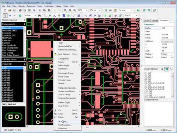The height and width of the screenshot is (133, 177).
Task: Click the Print toolbar icon
Action: (x=20, y=10)
